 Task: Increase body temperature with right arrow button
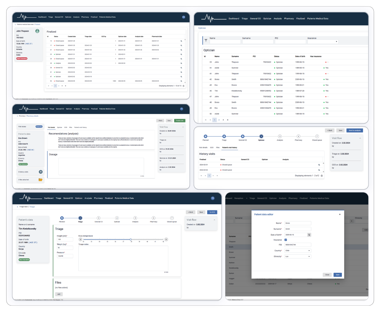[x=166, y=239]
